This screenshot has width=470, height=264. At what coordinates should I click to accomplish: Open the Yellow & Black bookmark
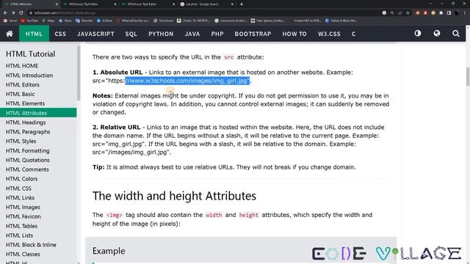click(x=341, y=21)
